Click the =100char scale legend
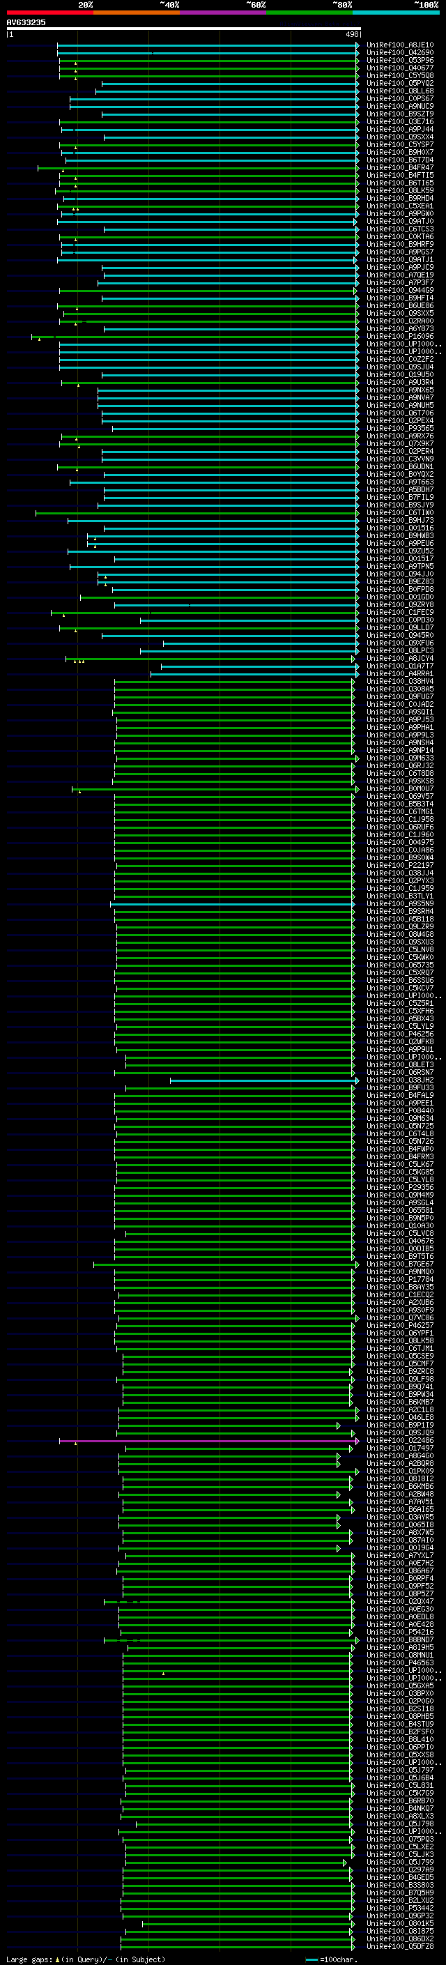 tap(331, 1959)
